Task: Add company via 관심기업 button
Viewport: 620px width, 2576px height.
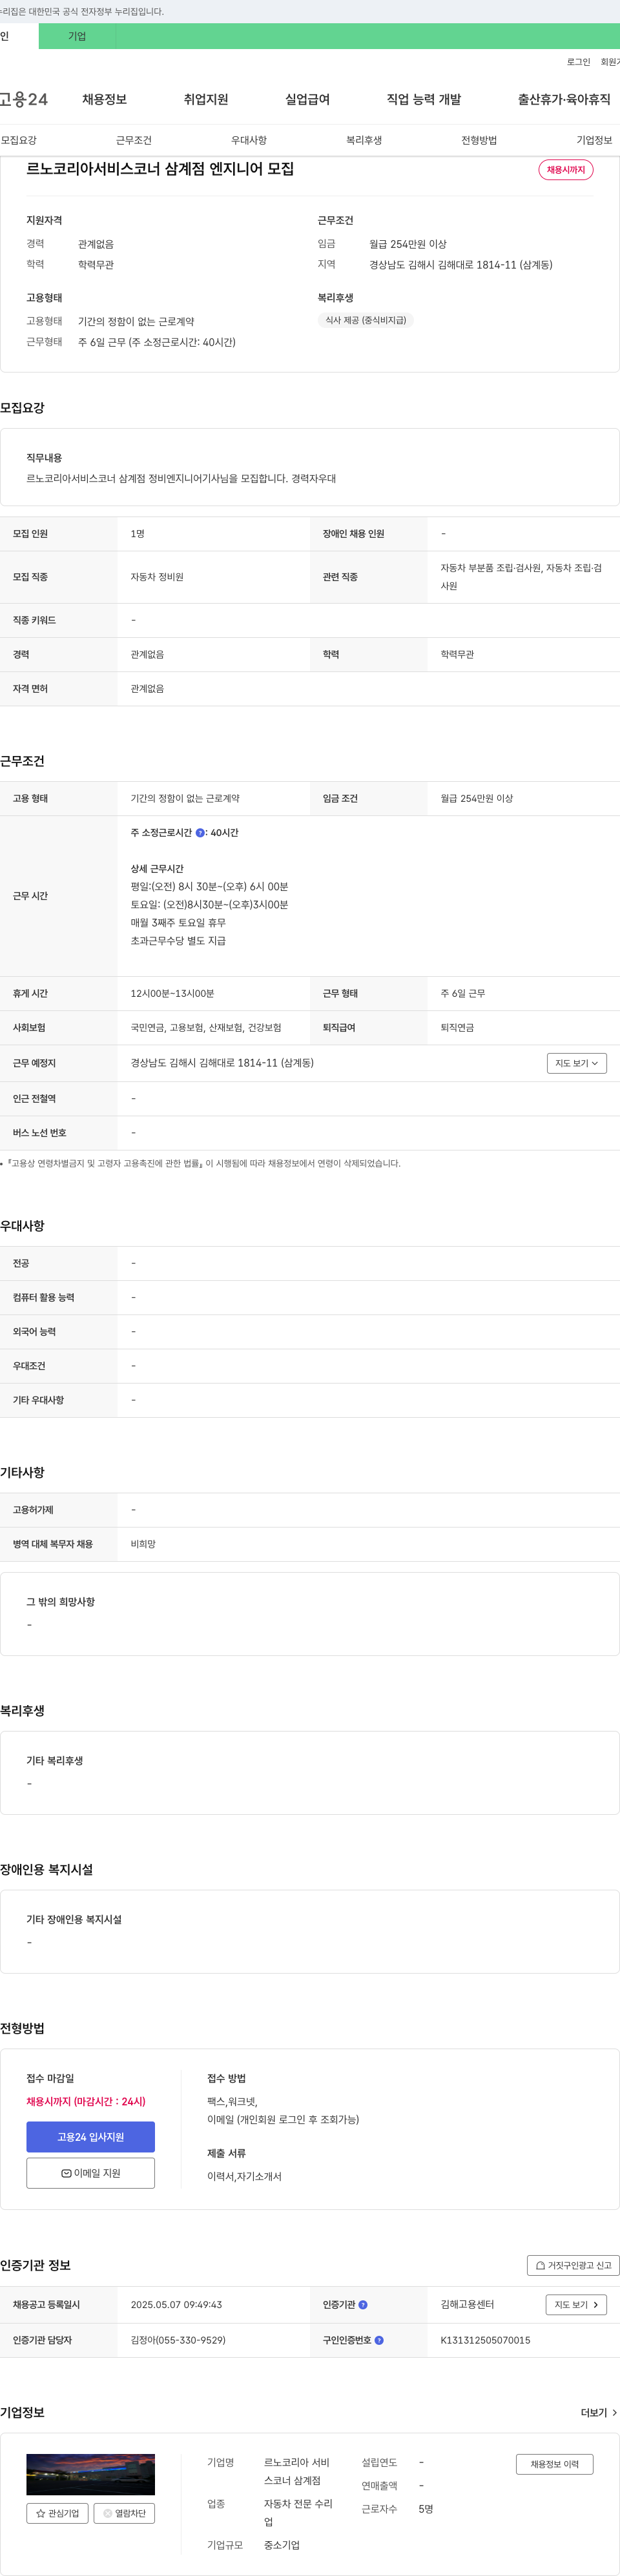Action: coord(57,2513)
